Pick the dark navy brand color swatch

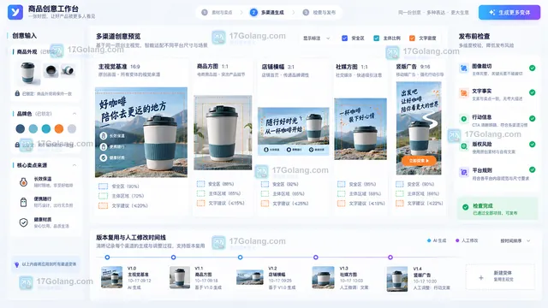[x=21, y=129]
